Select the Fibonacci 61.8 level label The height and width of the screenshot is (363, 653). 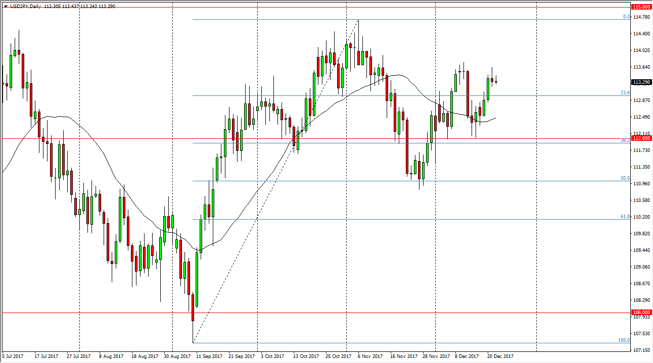[x=625, y=217]
